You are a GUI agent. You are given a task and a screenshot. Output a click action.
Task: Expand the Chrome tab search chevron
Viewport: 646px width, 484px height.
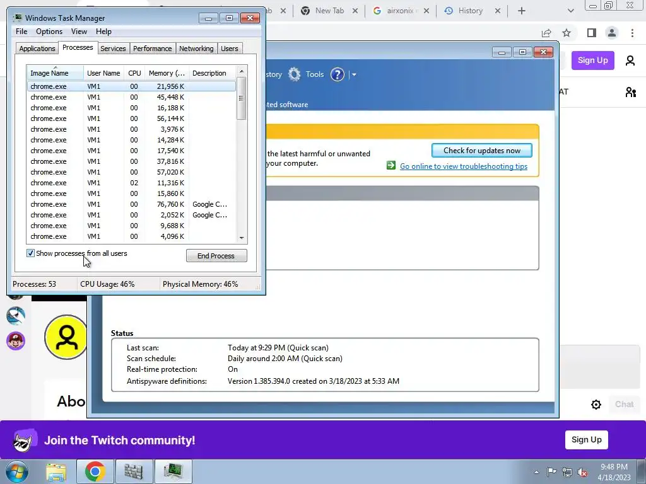click(x=570, y=11)
